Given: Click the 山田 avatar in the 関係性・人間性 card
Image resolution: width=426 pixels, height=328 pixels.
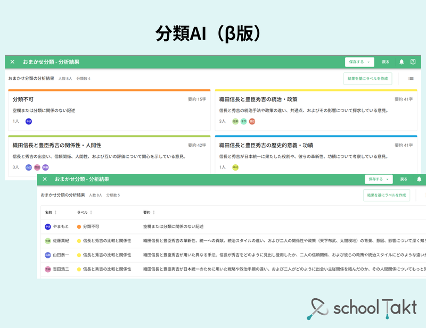Looking at the screenshot, I should [28, 167].
